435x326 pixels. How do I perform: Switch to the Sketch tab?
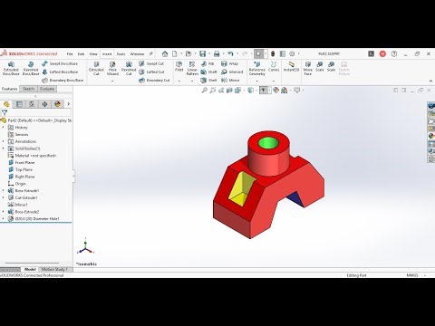(x=28, y=89)
